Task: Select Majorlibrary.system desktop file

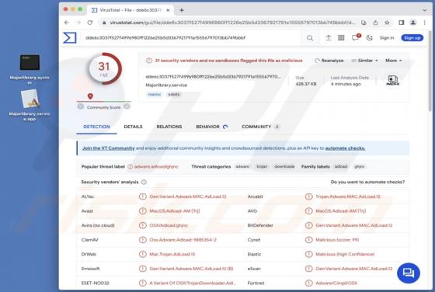Action: pyautogui.click(x=30, y=69)
